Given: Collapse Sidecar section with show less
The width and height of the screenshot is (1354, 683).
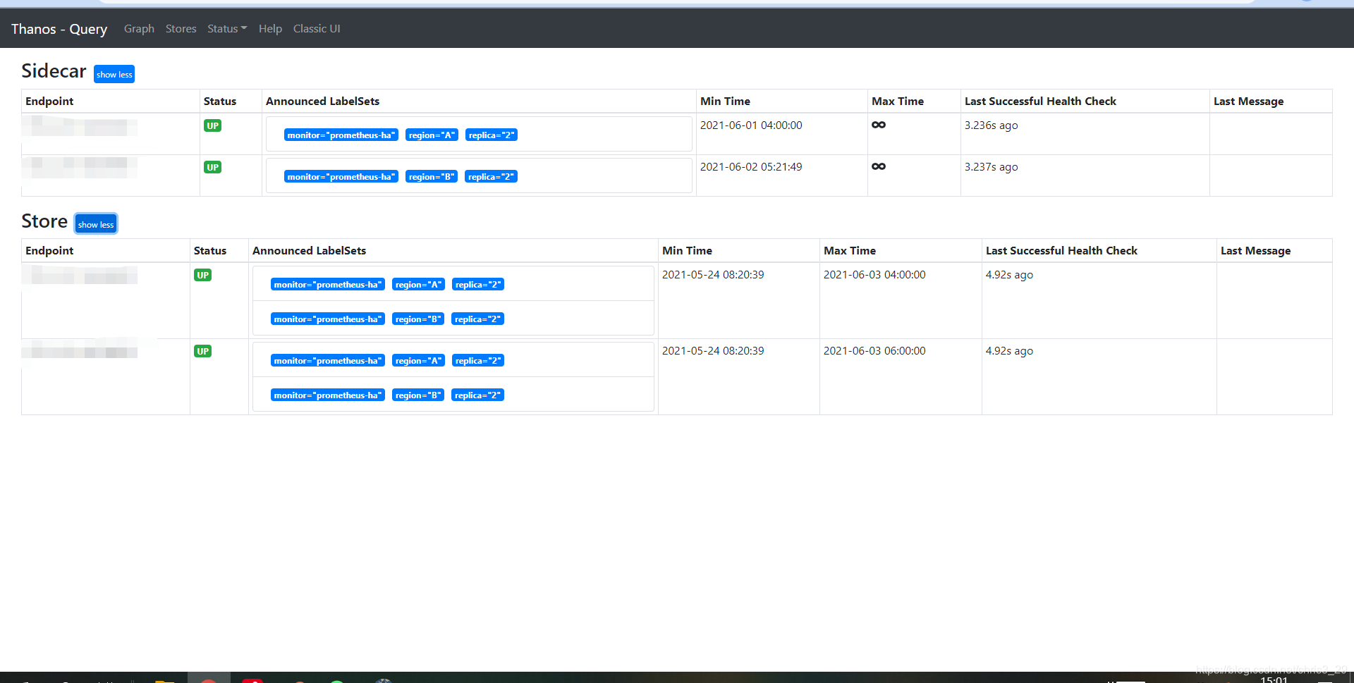Looking at the screenshot, I should click(114, 75).
